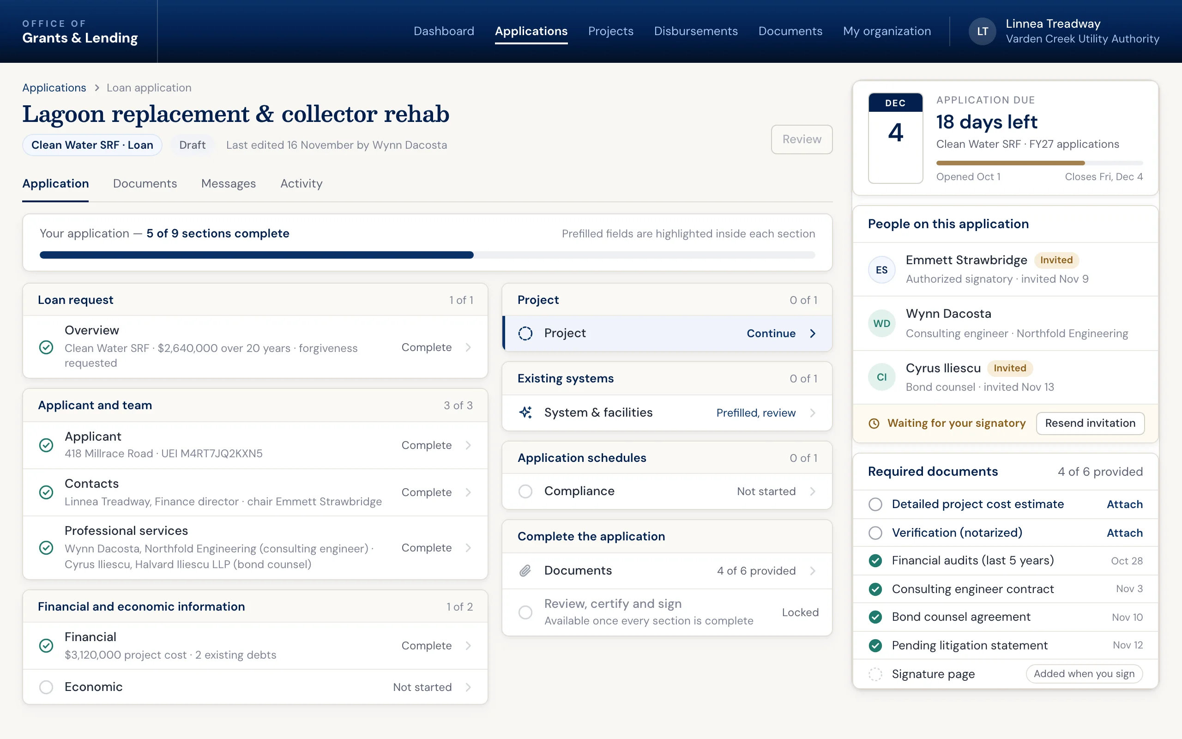Click the chevron next to Continue

pyautogui.click(x=813, y=333)
